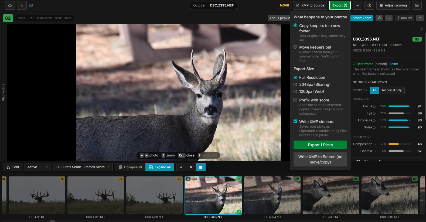Open the more options ellipsis menu

(x=357, y=5)
